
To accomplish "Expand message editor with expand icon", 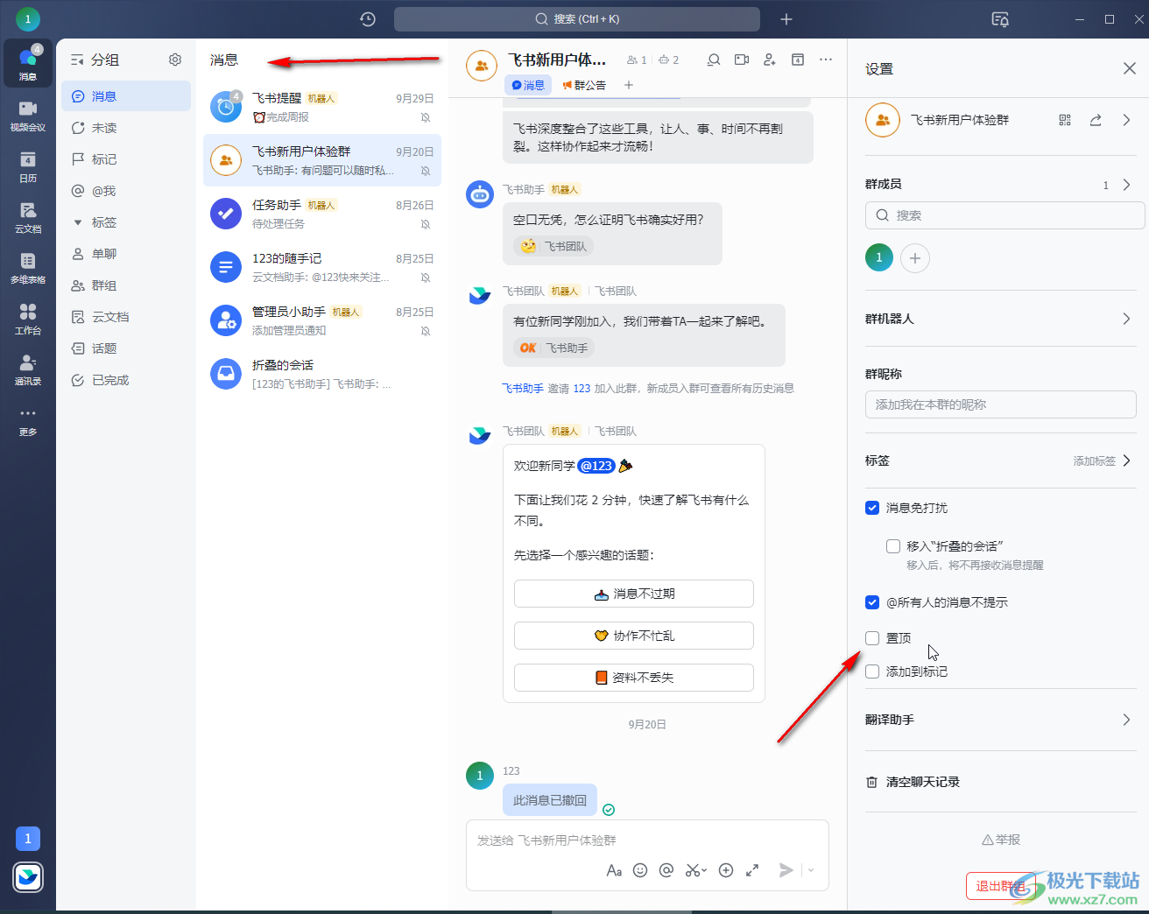I will point(752,870).
